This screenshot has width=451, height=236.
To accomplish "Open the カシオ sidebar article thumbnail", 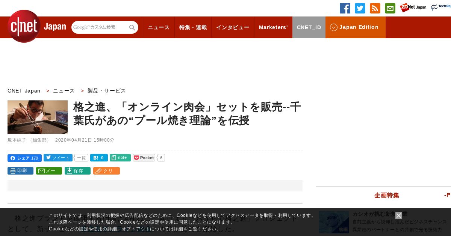I will pos(334,222).
